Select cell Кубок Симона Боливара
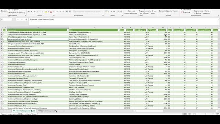Image resolution: width=220 pixels, height=124 pixels. click(x=38, y=62)
